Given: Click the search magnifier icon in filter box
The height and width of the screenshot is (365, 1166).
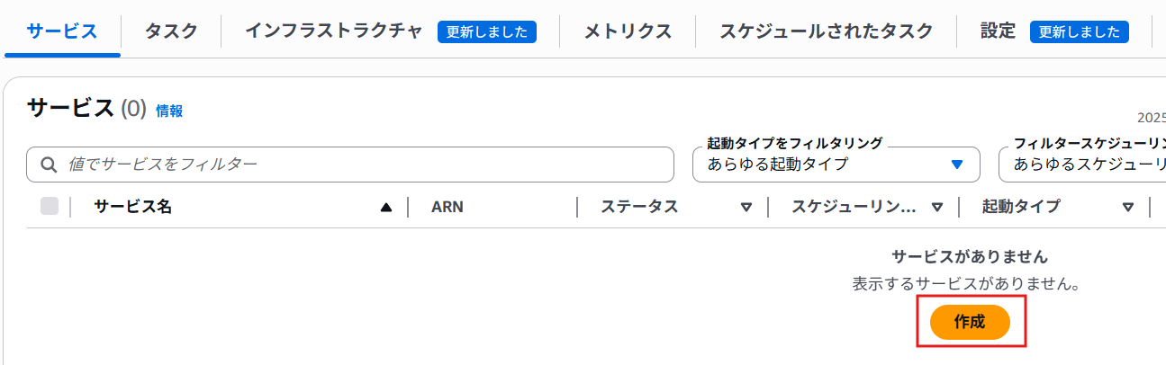Looking at the screenshot, I should [x=47, y=165].
